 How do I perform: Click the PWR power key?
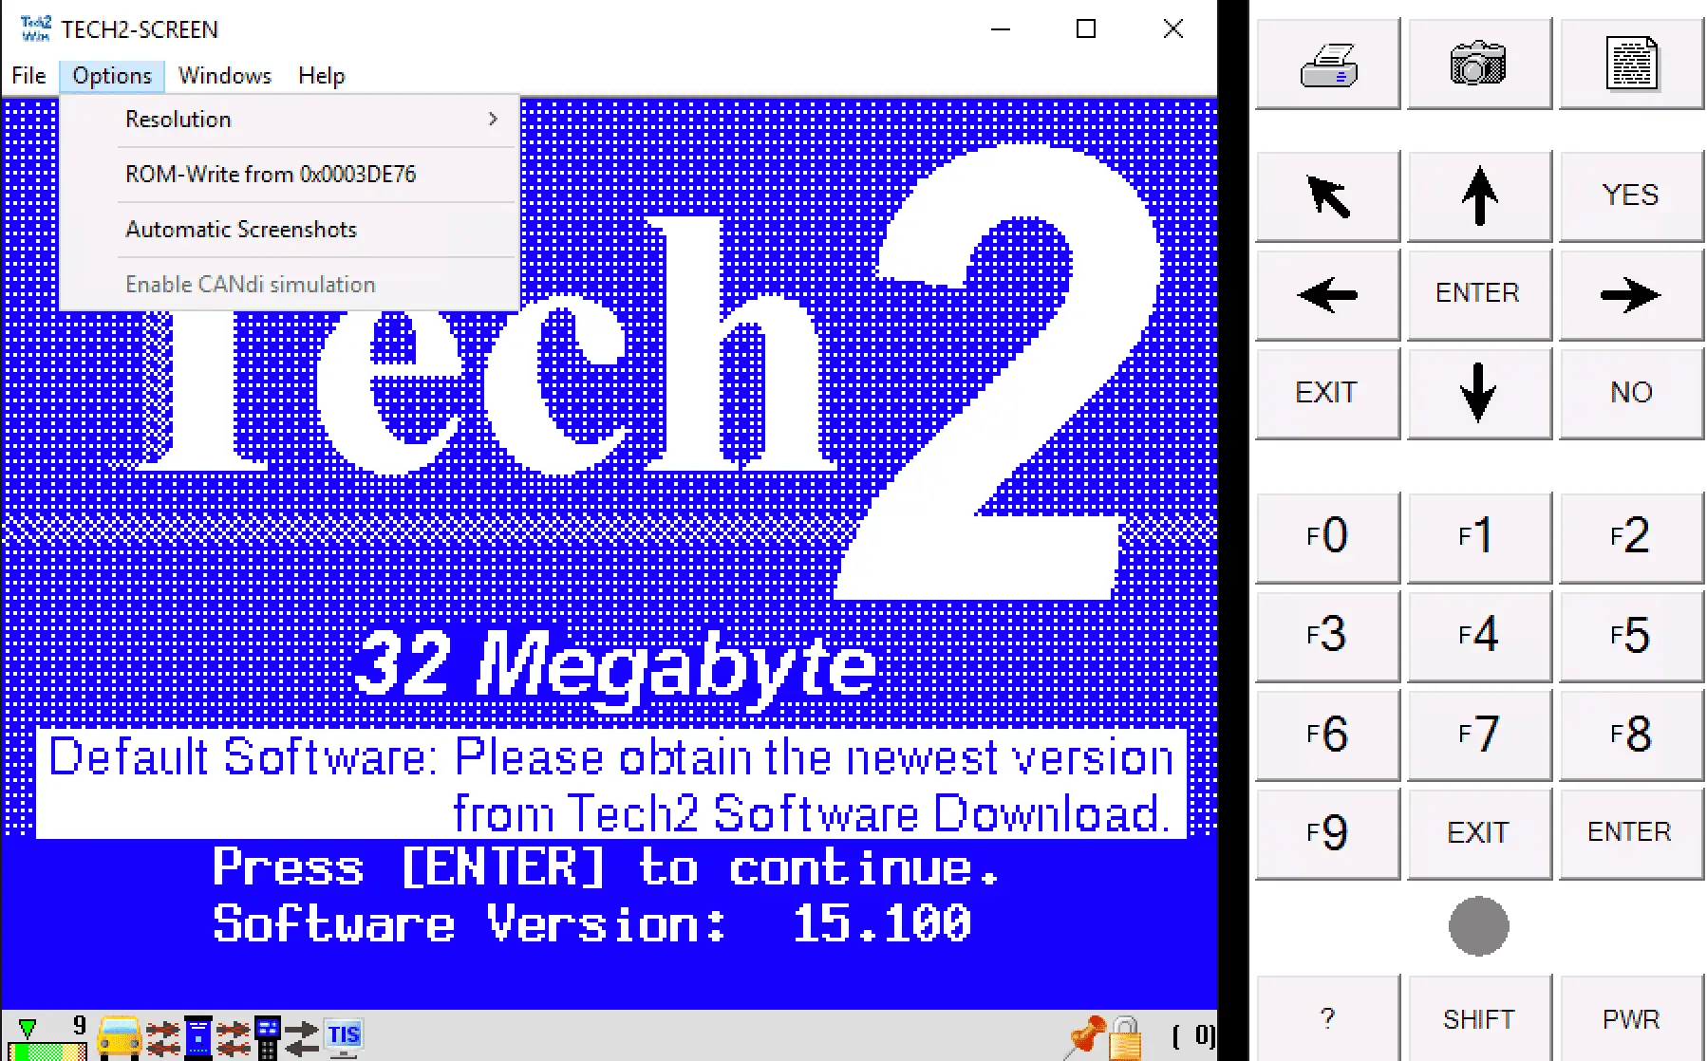point(1631,1019)
